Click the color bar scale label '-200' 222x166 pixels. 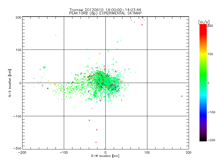211,140
